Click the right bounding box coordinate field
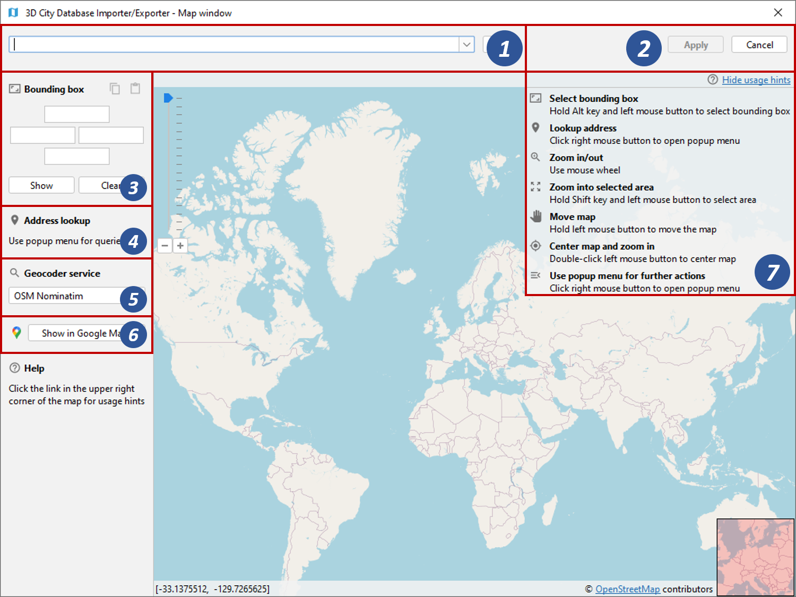 click(x=111, y=135)
